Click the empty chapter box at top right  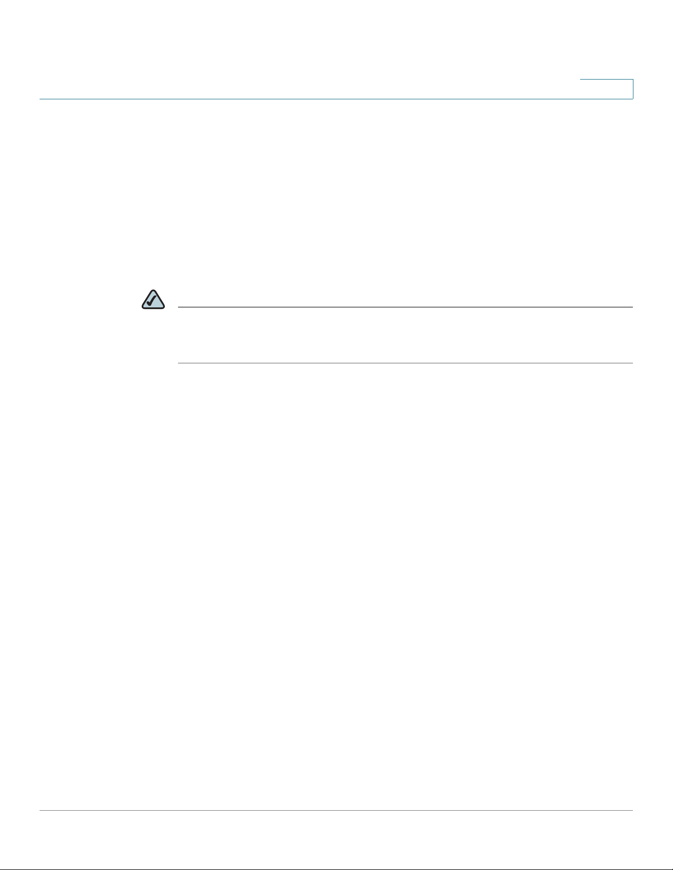coord(607,89)
